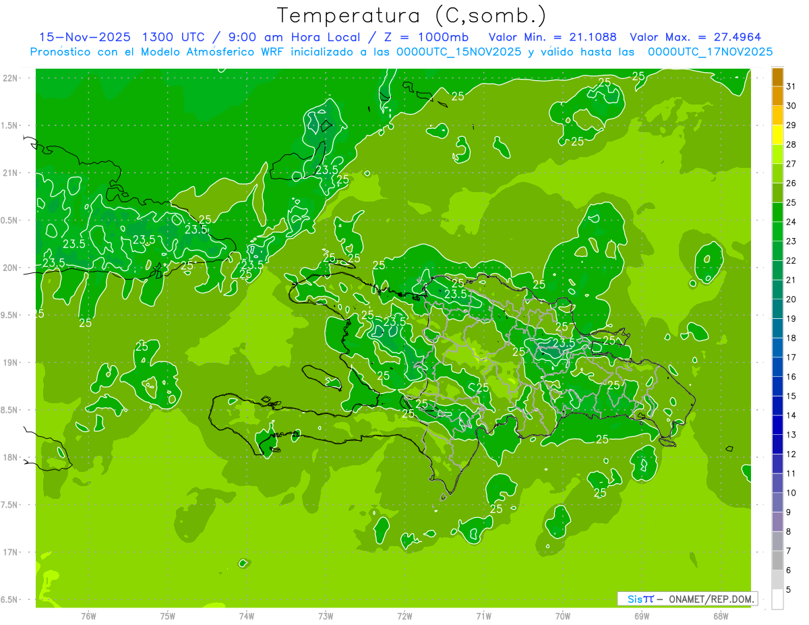
Task: Click the '75W' longitude axis label
Action: tap(168, 616)
